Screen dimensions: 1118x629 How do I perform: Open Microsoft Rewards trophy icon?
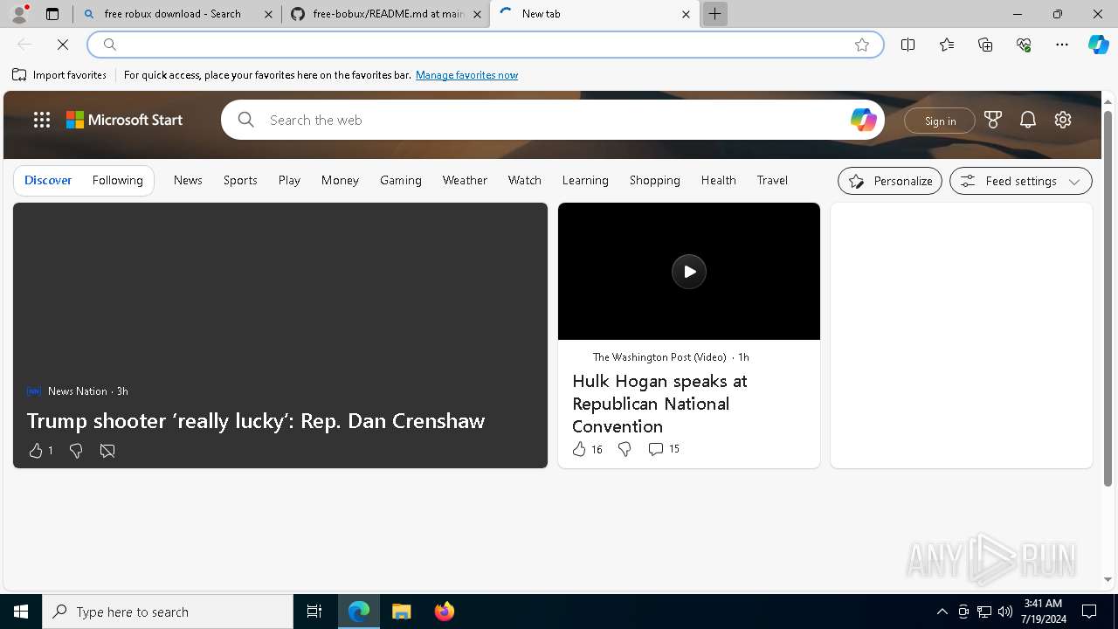[x=993, y=120]
